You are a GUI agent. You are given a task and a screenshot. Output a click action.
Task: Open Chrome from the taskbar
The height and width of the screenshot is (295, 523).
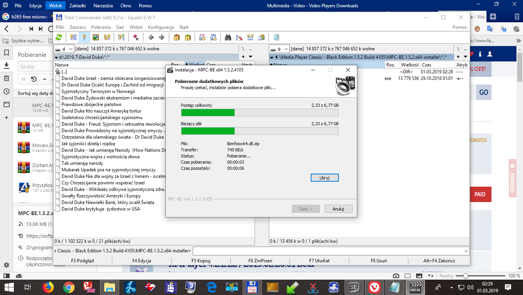[x=69, y=287]
